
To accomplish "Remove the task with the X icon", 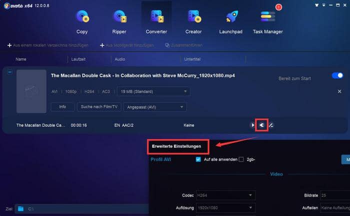I will (x=339, y=91).
